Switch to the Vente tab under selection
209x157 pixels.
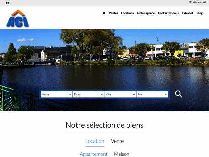(117, 141)
